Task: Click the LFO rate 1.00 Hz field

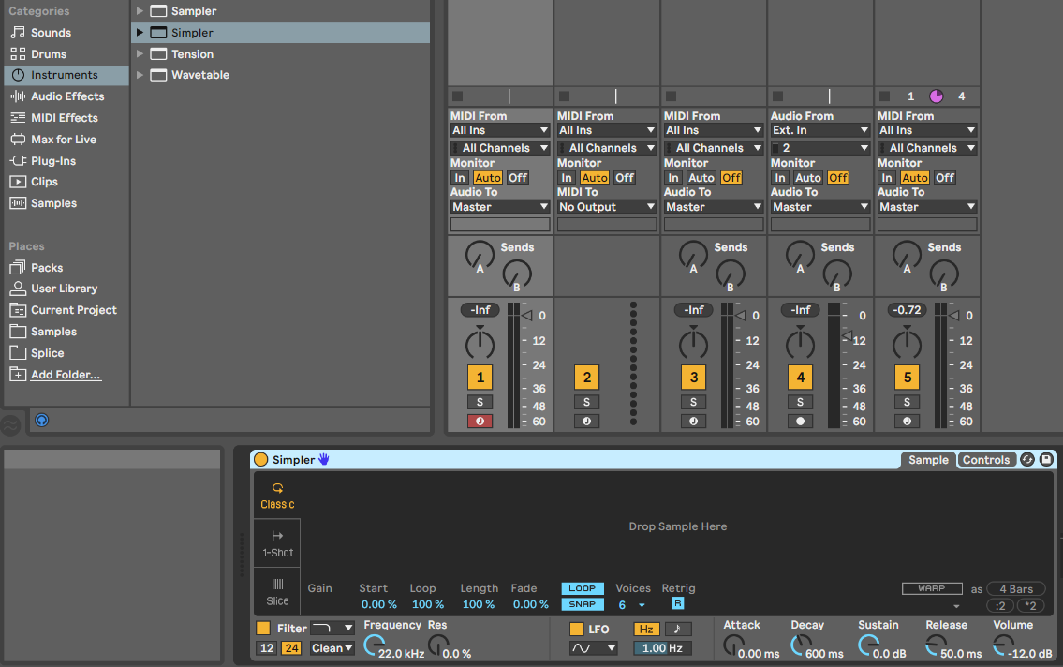Action: pos(662,648)
